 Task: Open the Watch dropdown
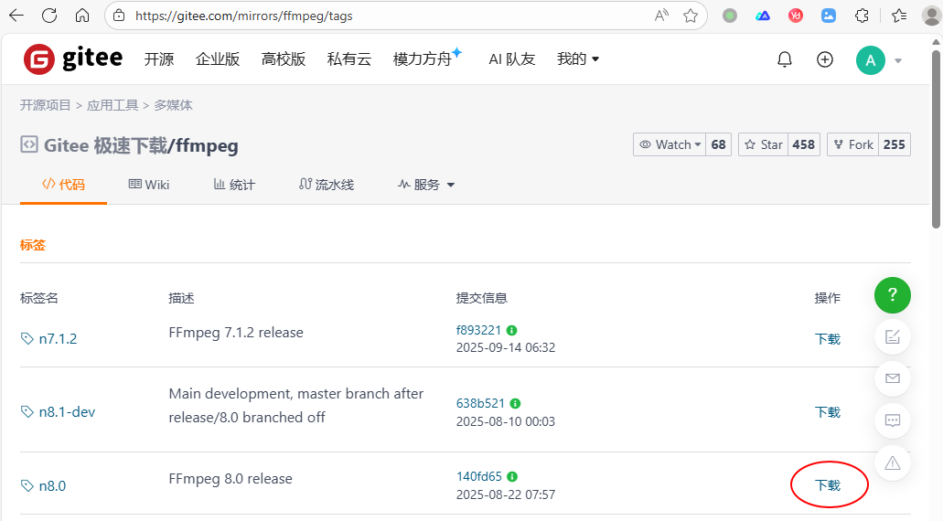670,144
